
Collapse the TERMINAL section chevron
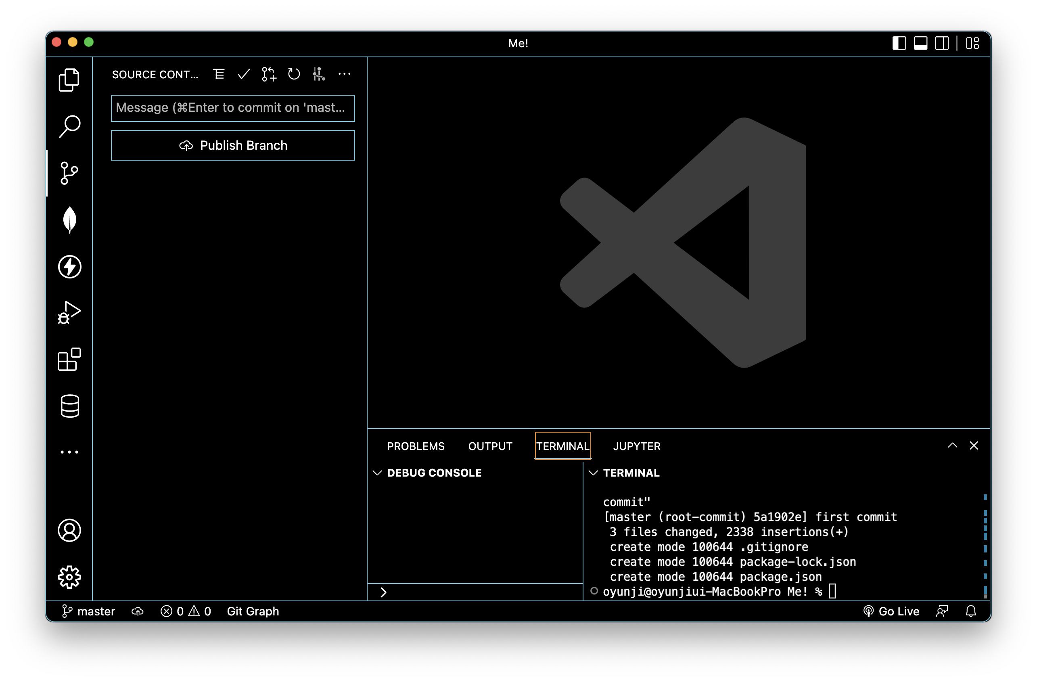pos(593,473)
